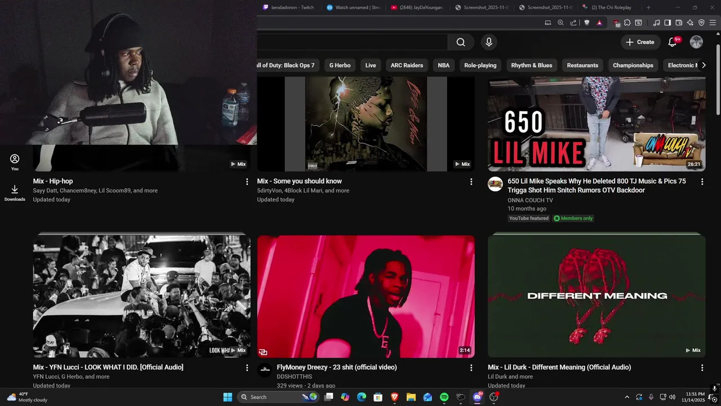Viewport: 721px width, 406px height.
Task: Play the FlyMoney Dreezy red thumbnail
Action: [x=366, y=297]
